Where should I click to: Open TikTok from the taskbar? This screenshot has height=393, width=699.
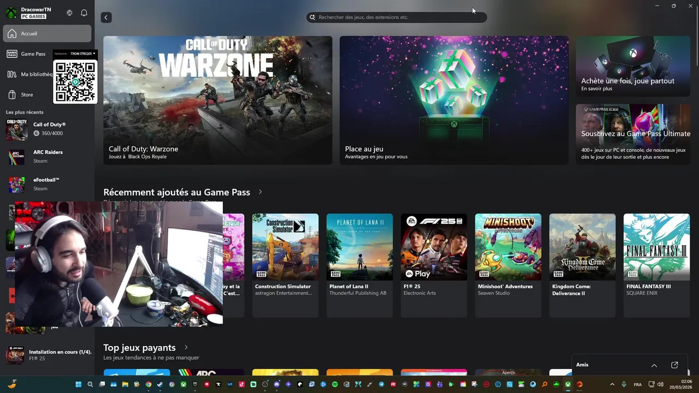pyautogui.click(x=242, y=384)
